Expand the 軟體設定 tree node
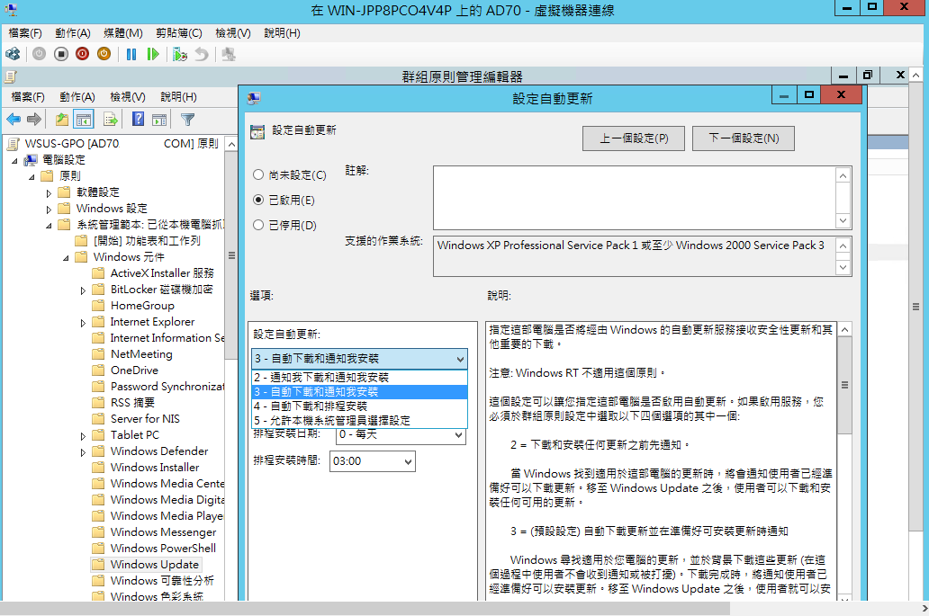This screenshot has height=616, width=929. click(50, 193)
